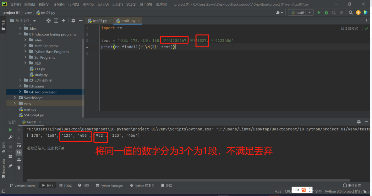Click the locate-in-project-tree target icon
Screen dimensions: 372x196
pyautogui.click(x=48, y=21)
